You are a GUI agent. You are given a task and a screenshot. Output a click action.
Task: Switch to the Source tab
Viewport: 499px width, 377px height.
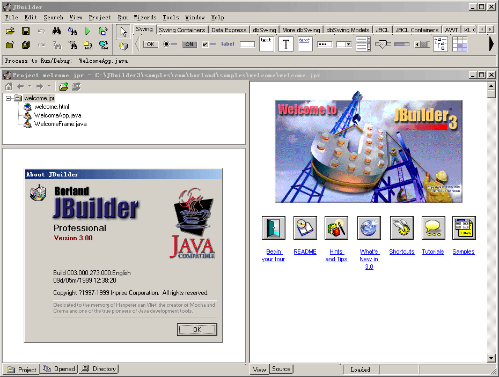281,369
